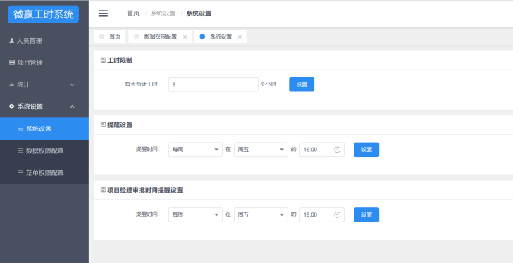
Task: Click 设置 button for 项目经理审批时间提醒设置
Action: [x=366, y=214]
